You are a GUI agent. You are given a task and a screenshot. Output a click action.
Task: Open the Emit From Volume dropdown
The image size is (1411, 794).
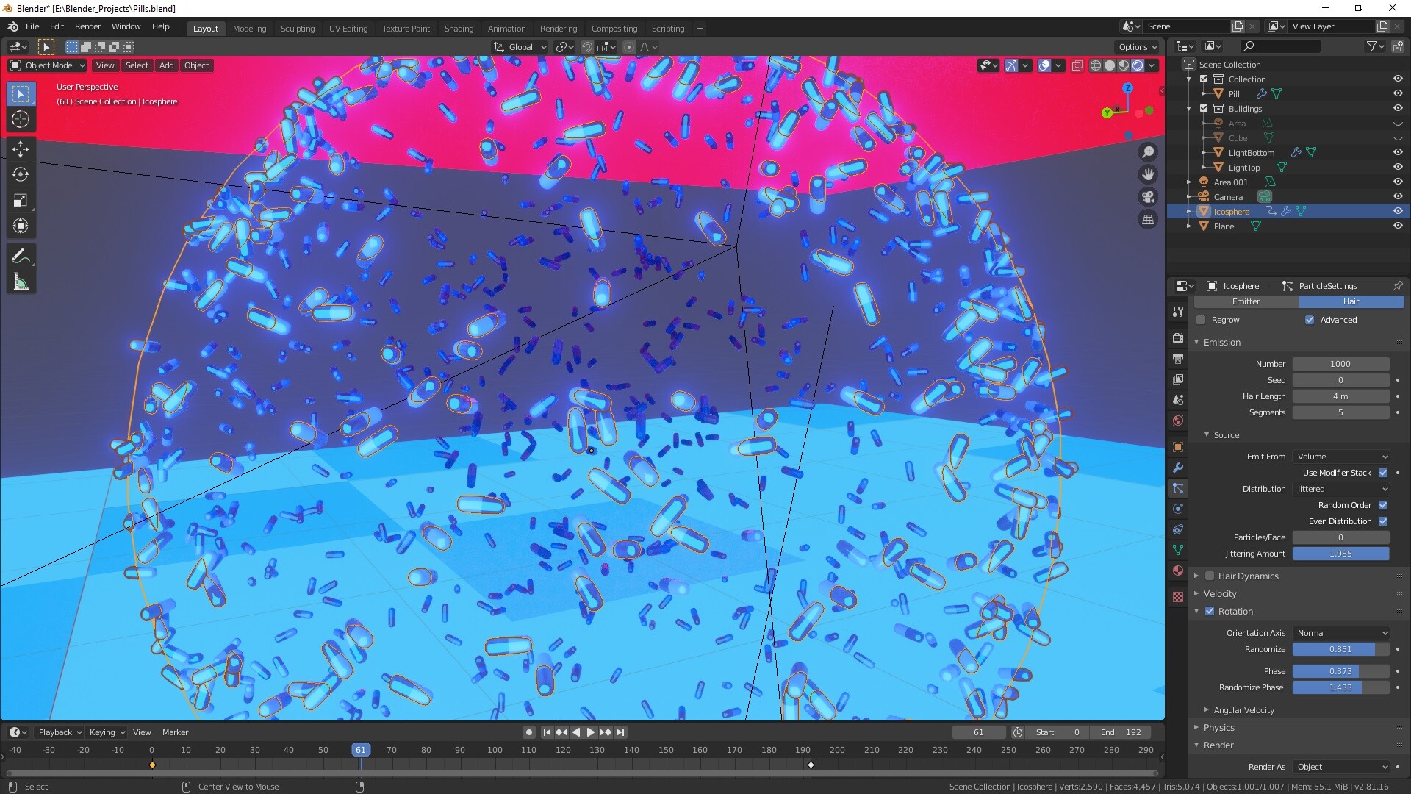click(1341, 456)
